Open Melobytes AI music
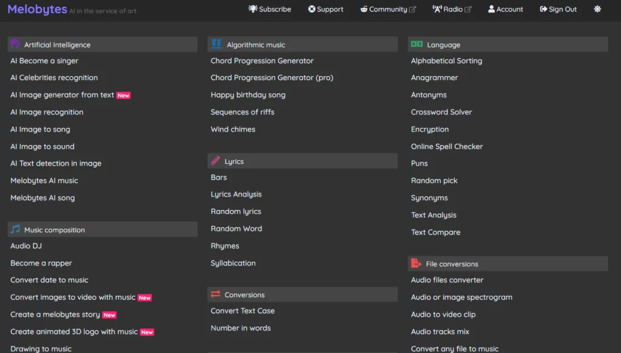Image resolution: width=621 pixels, height=353 pixels. tap(44, 181)
